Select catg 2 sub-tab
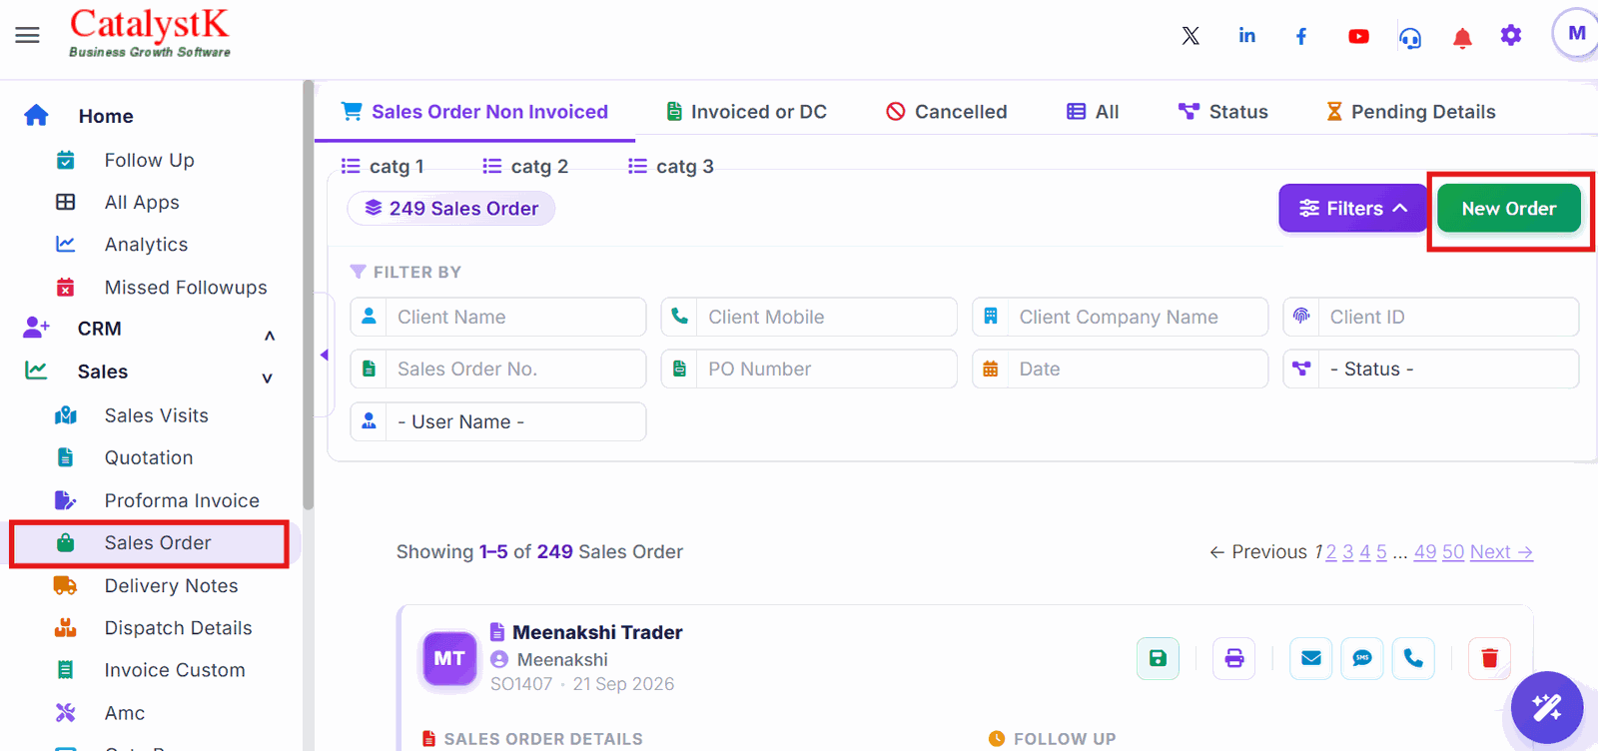The width and height of the screenshot is (1598, 751). 525,166
